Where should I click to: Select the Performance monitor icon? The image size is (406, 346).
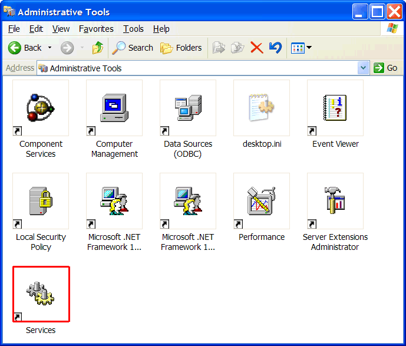tap(262, 201)
